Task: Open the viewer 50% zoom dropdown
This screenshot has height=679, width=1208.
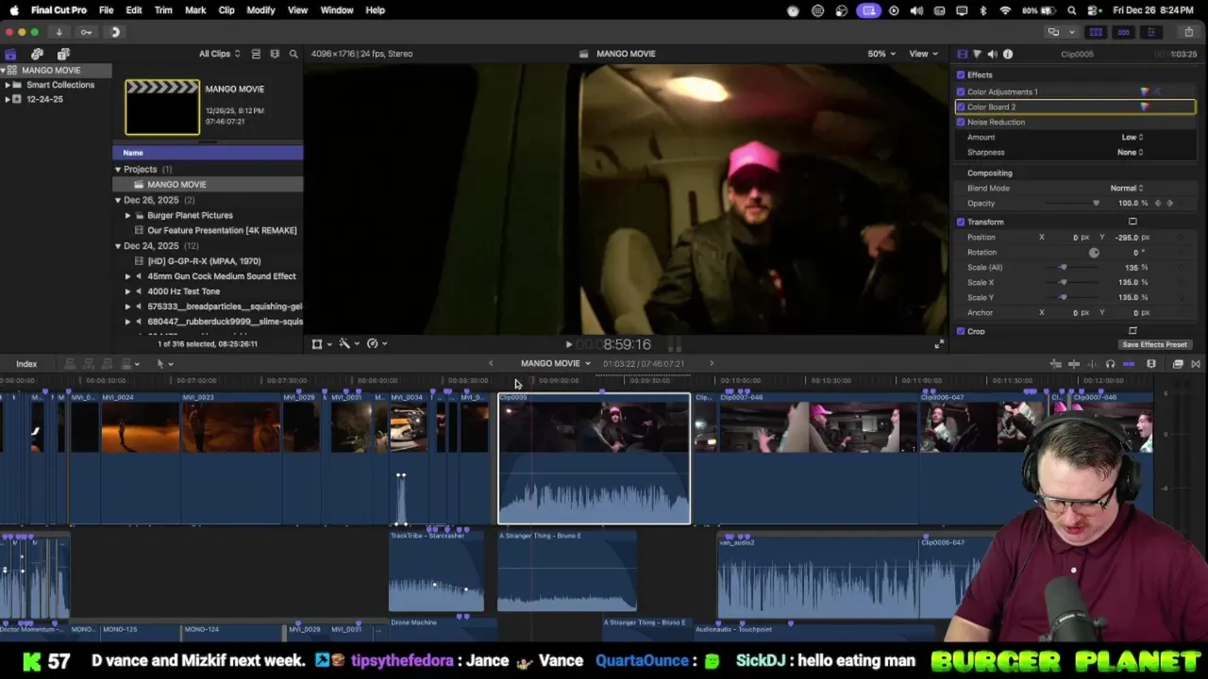Action: 881,54
